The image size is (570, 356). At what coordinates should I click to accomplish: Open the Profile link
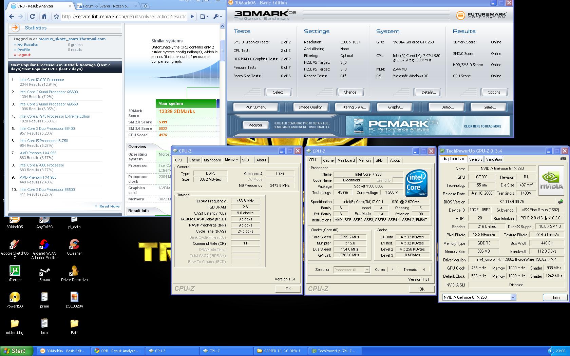pos(24,50)
